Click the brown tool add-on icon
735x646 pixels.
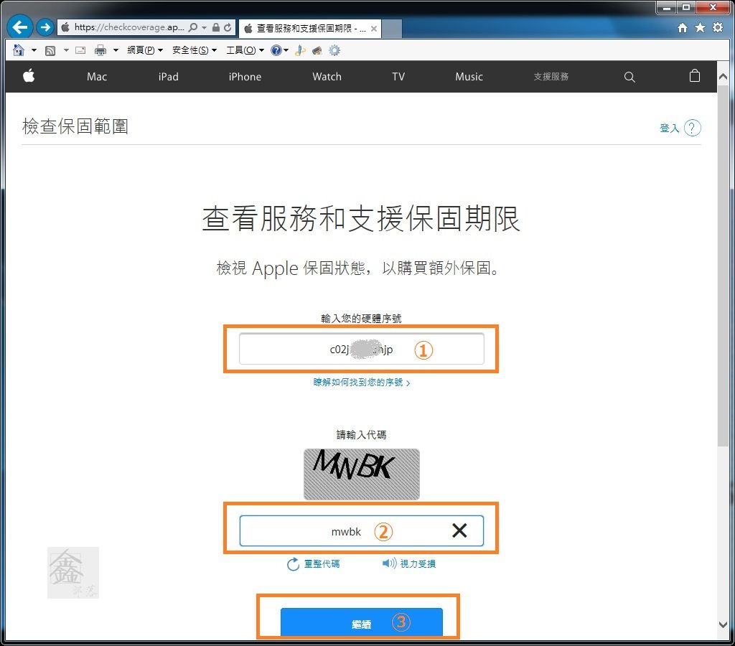point(317,50)
